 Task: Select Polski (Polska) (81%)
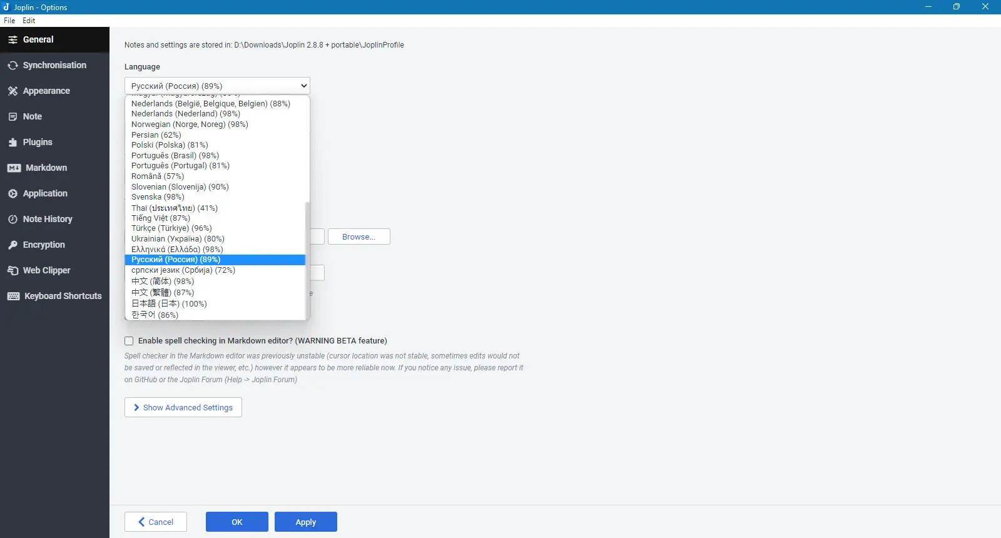tap(215, 145)
